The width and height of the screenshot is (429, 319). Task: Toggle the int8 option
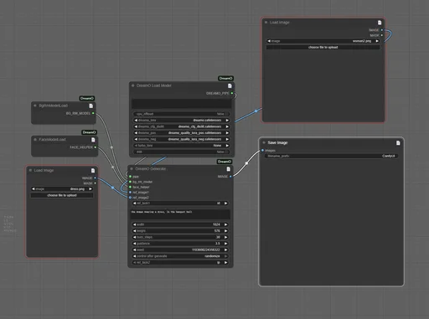[181, 152]
